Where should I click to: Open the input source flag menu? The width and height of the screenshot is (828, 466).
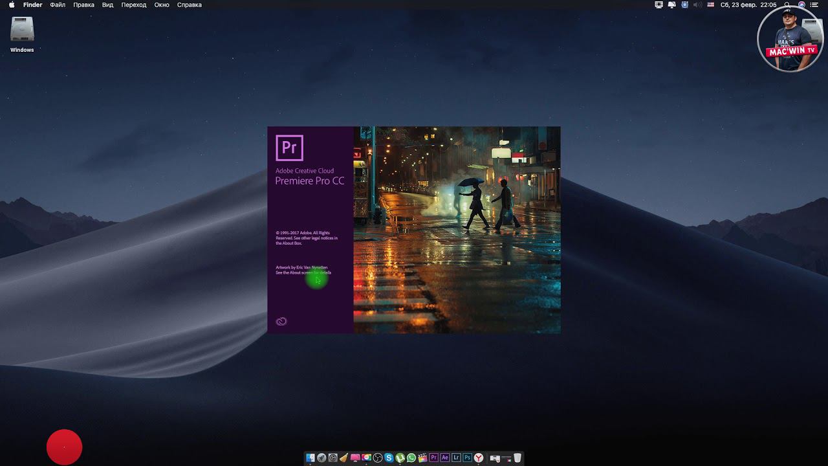710,5
